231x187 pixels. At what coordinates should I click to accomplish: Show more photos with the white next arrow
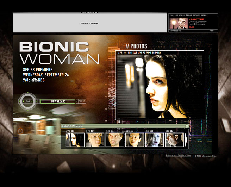[x=186, y=140]
